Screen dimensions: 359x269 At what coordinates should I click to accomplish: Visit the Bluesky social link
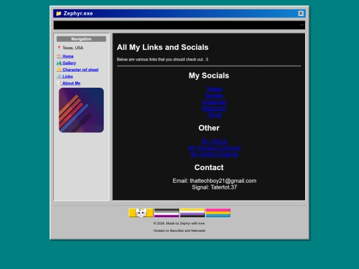click(x=214, y=96)
